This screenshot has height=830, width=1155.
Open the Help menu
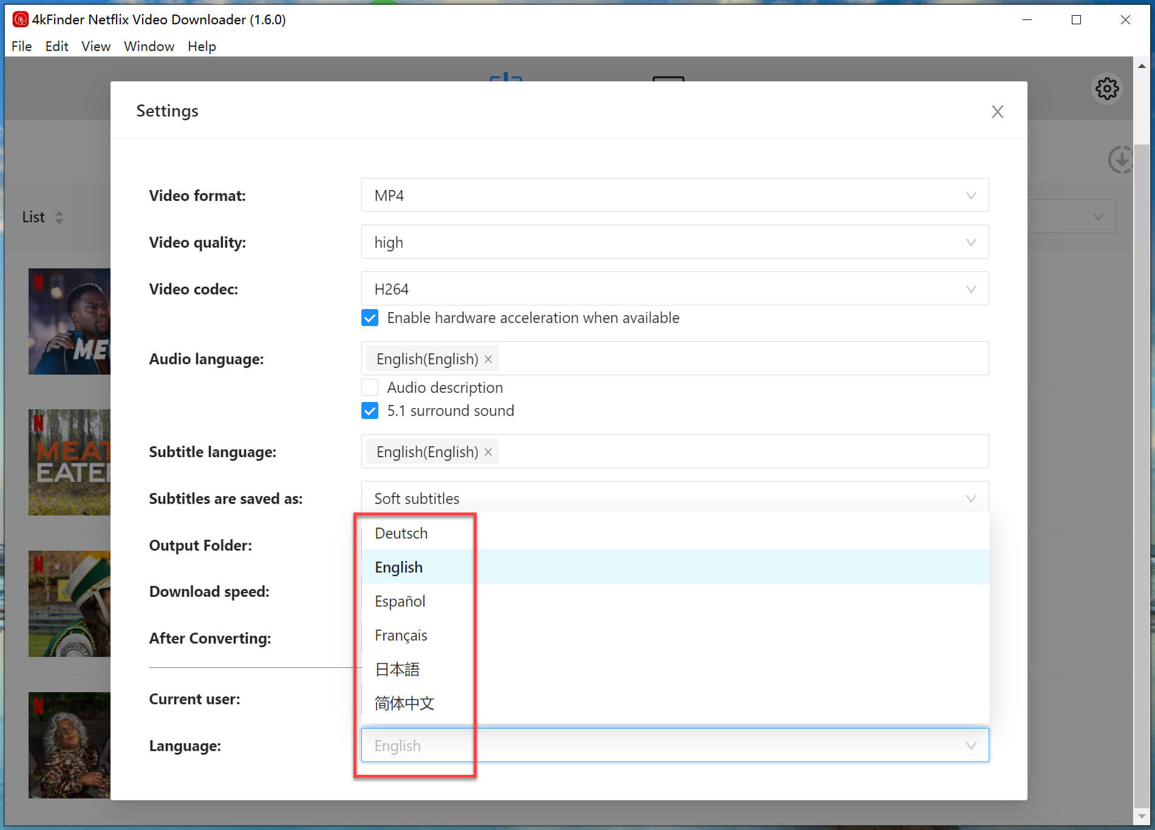pyautogui.click(x=202, y=46)
